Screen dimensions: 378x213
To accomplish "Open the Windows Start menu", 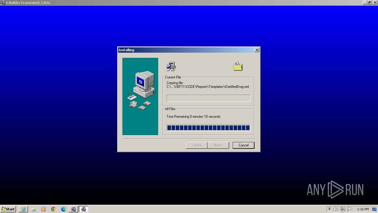I will 8,209.
